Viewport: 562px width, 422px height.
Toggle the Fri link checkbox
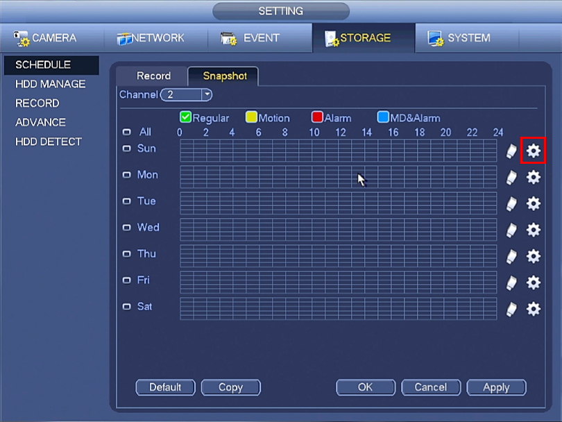tap(126, 280)
